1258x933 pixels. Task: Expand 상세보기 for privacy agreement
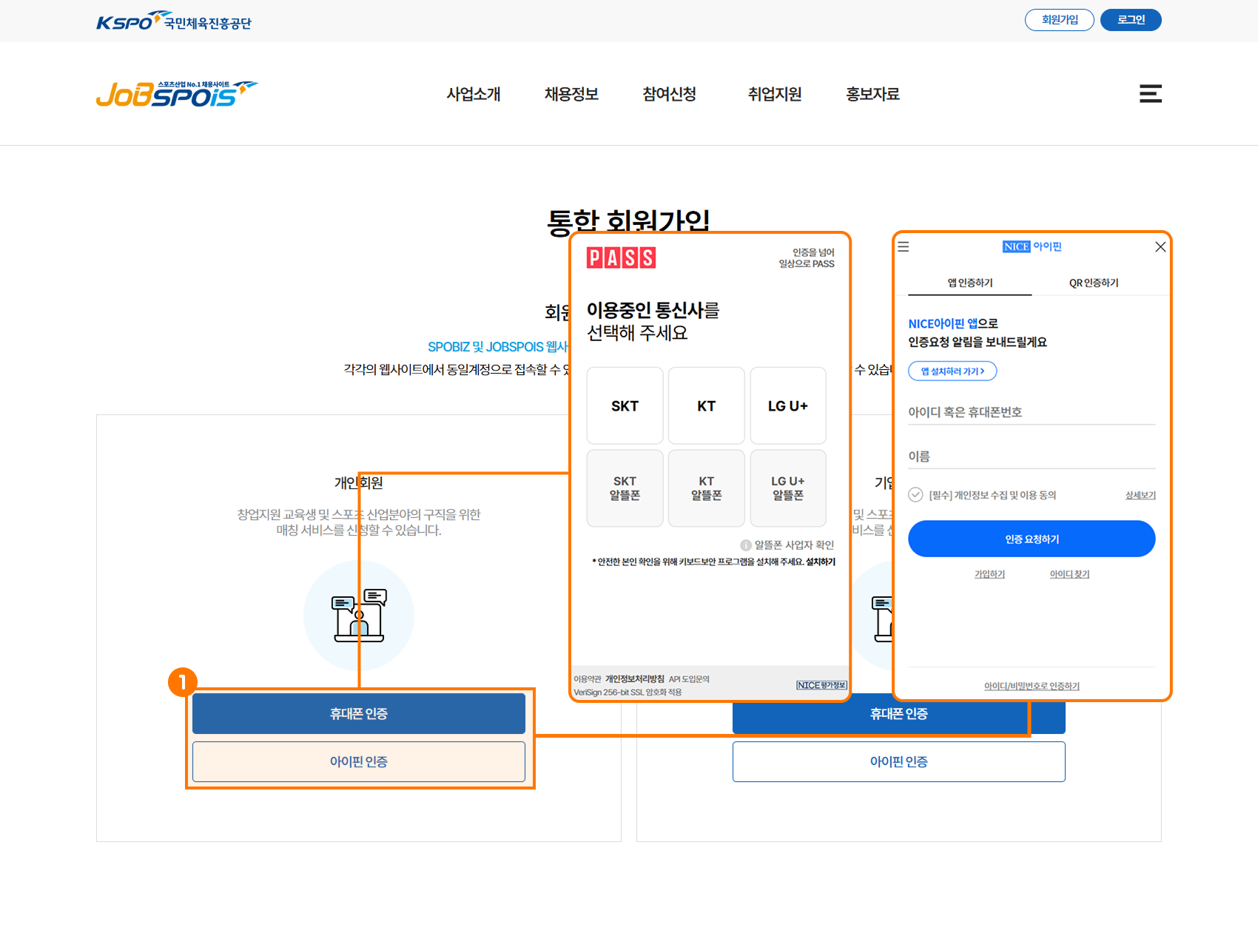click(x=1140, y=496)
